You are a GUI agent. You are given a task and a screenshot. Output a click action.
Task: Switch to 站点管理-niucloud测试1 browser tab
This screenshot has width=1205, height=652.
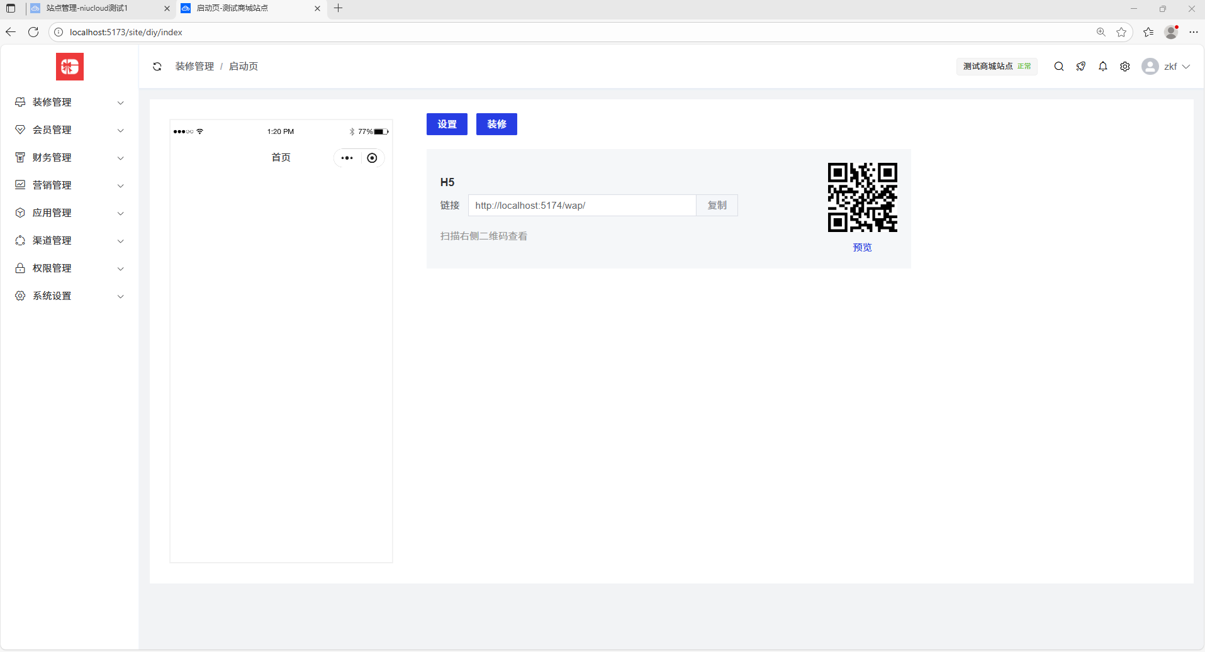tap(94, 8)
